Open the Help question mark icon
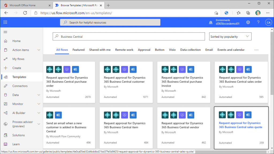This screenshot has width=274, height=154. point(258,22)
